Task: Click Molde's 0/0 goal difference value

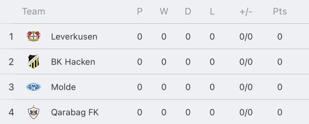Action: click(x=246, y=87)
